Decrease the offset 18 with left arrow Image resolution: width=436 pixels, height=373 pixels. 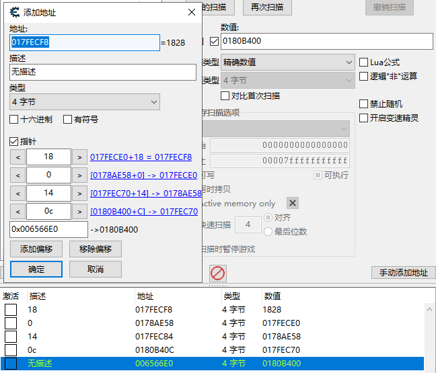17,157
